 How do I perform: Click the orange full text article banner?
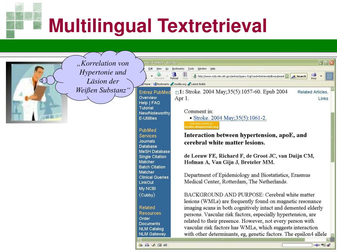click(x=202, y=125)
